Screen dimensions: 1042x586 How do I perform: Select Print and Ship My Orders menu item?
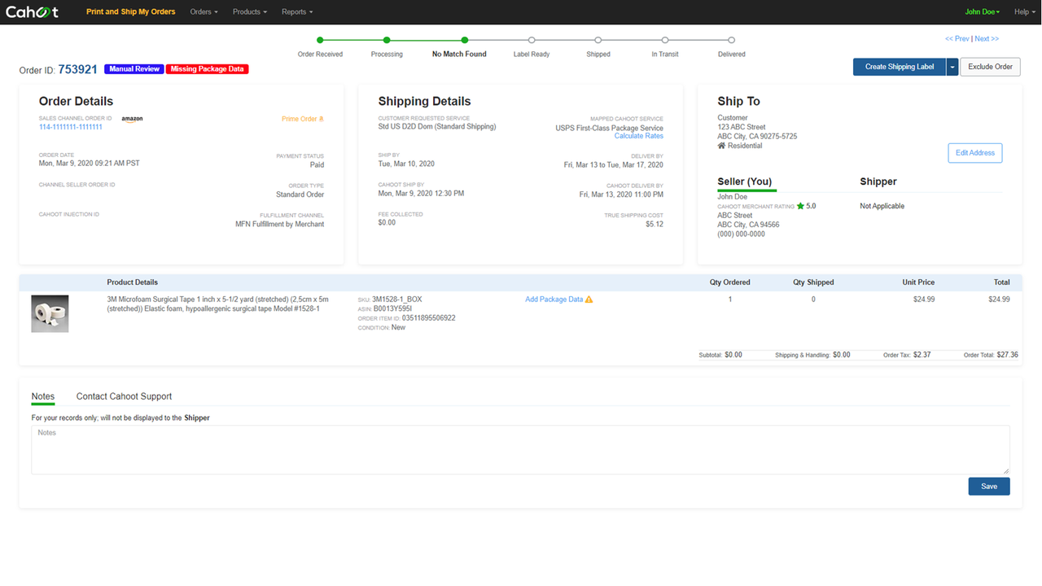(x=130, y=11)
